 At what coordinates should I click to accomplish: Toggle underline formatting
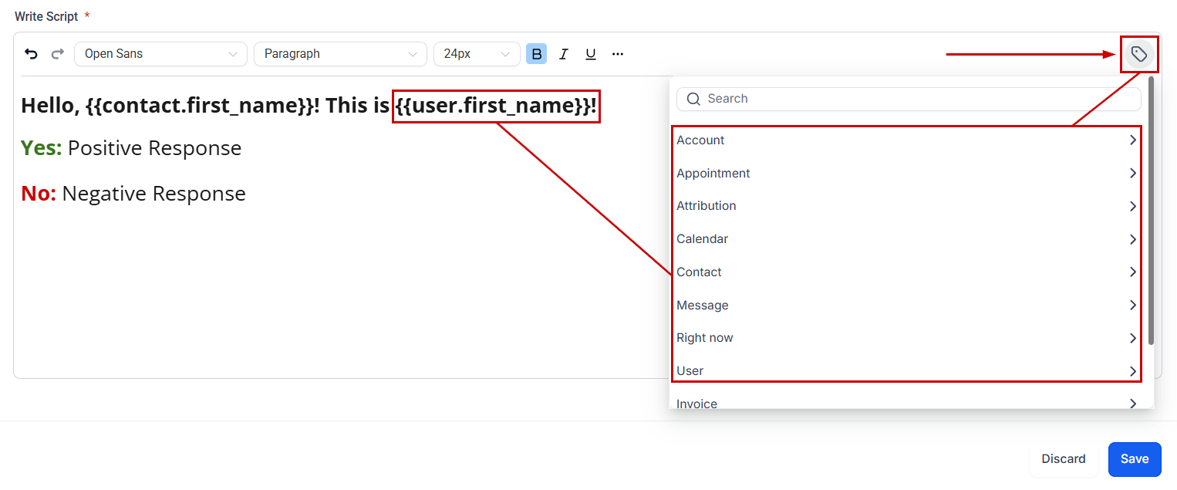pos(591,54)
